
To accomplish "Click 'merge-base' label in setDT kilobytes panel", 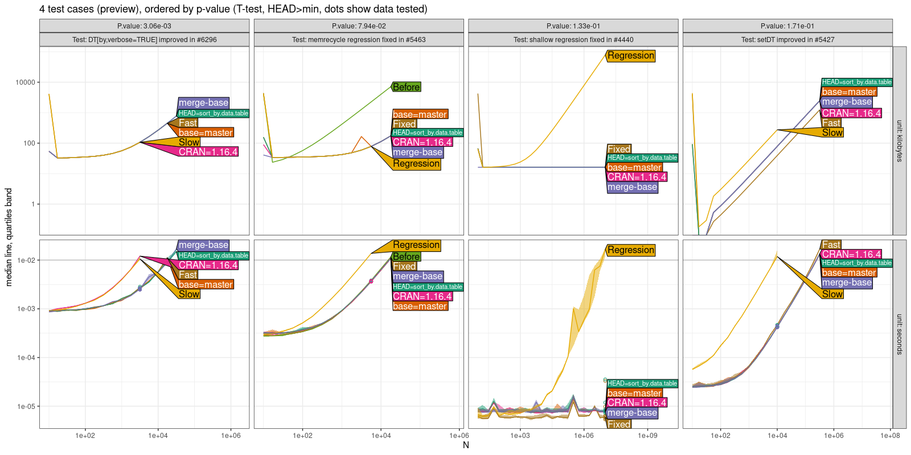I will point(847,102).
